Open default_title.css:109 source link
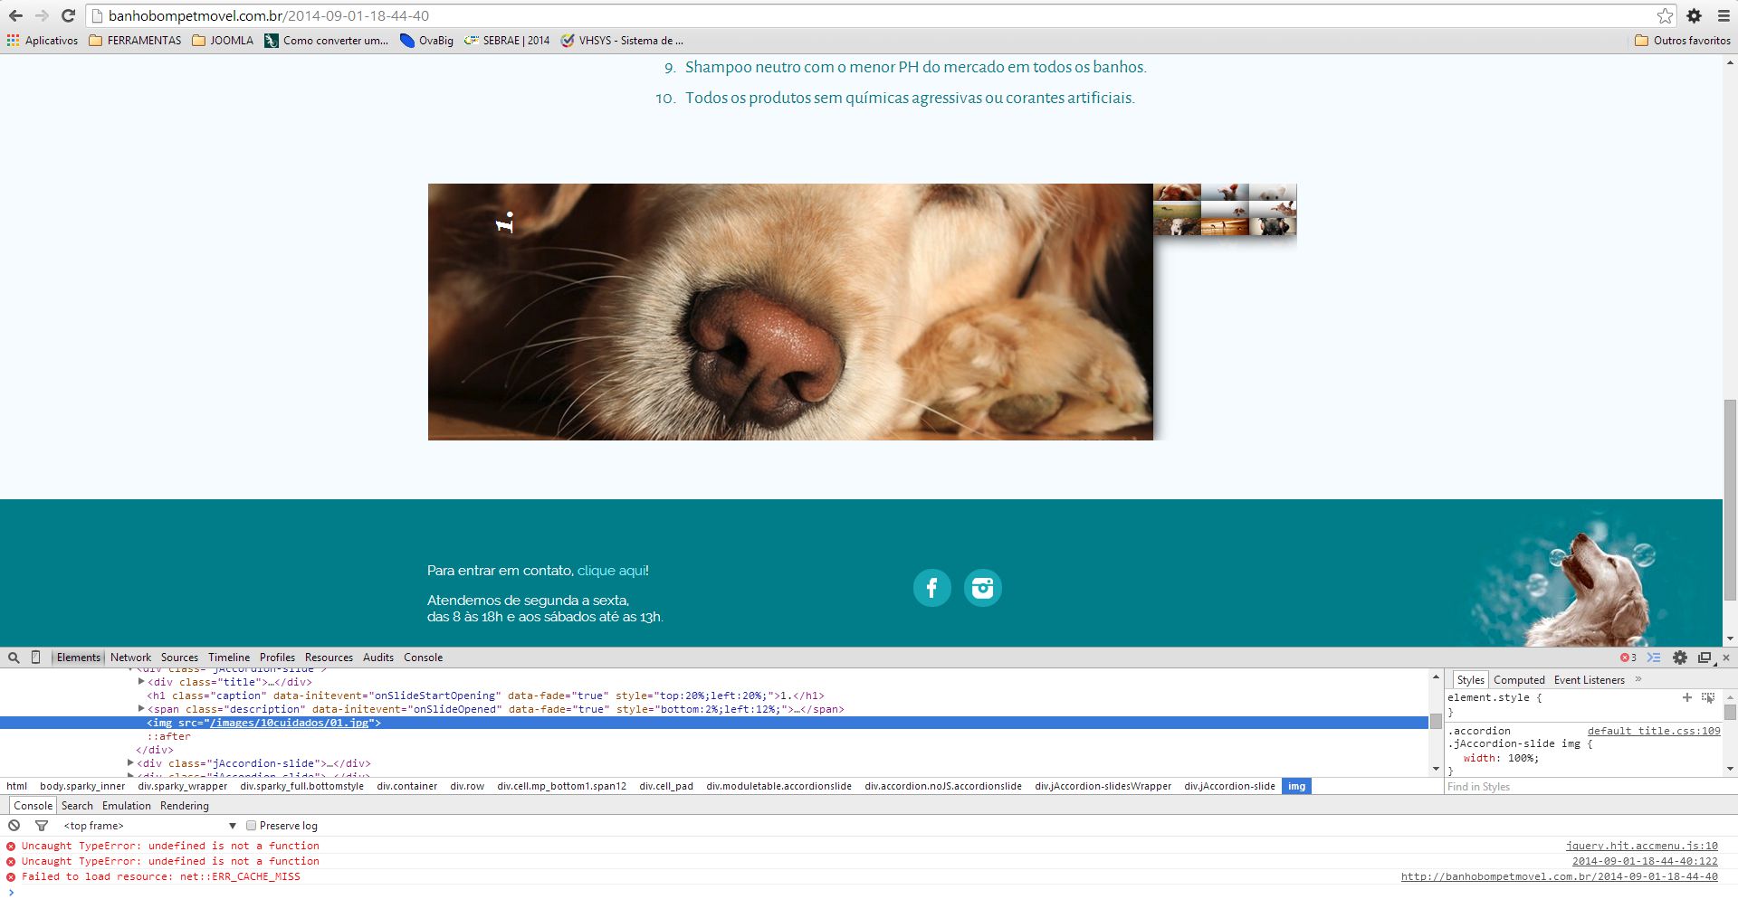The height and width of the screenshot is (918, 1738). coord(1654,731)
